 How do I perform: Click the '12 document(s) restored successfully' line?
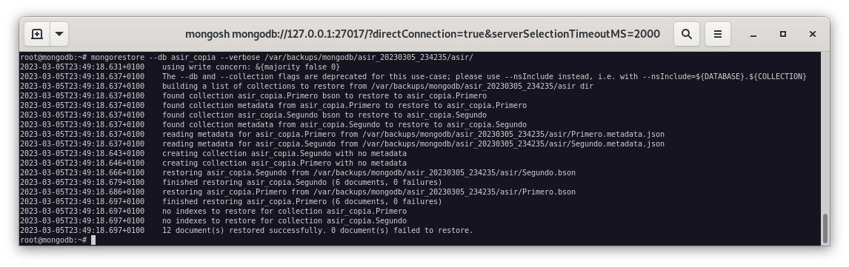point(247,230)
